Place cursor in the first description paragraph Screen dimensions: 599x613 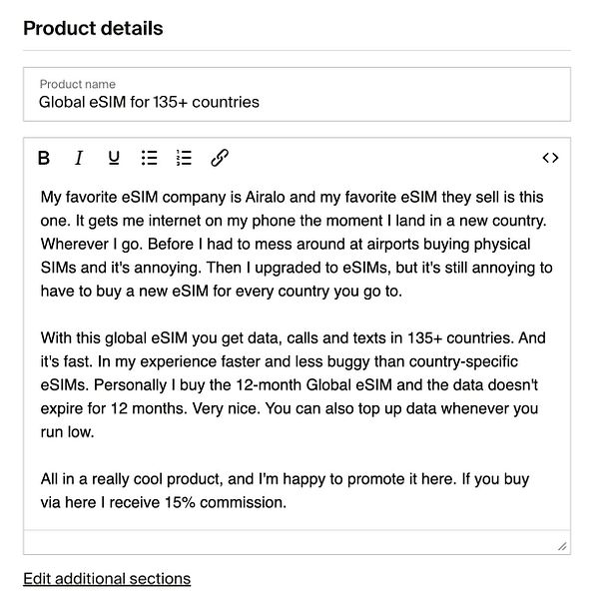click(296, 245)
